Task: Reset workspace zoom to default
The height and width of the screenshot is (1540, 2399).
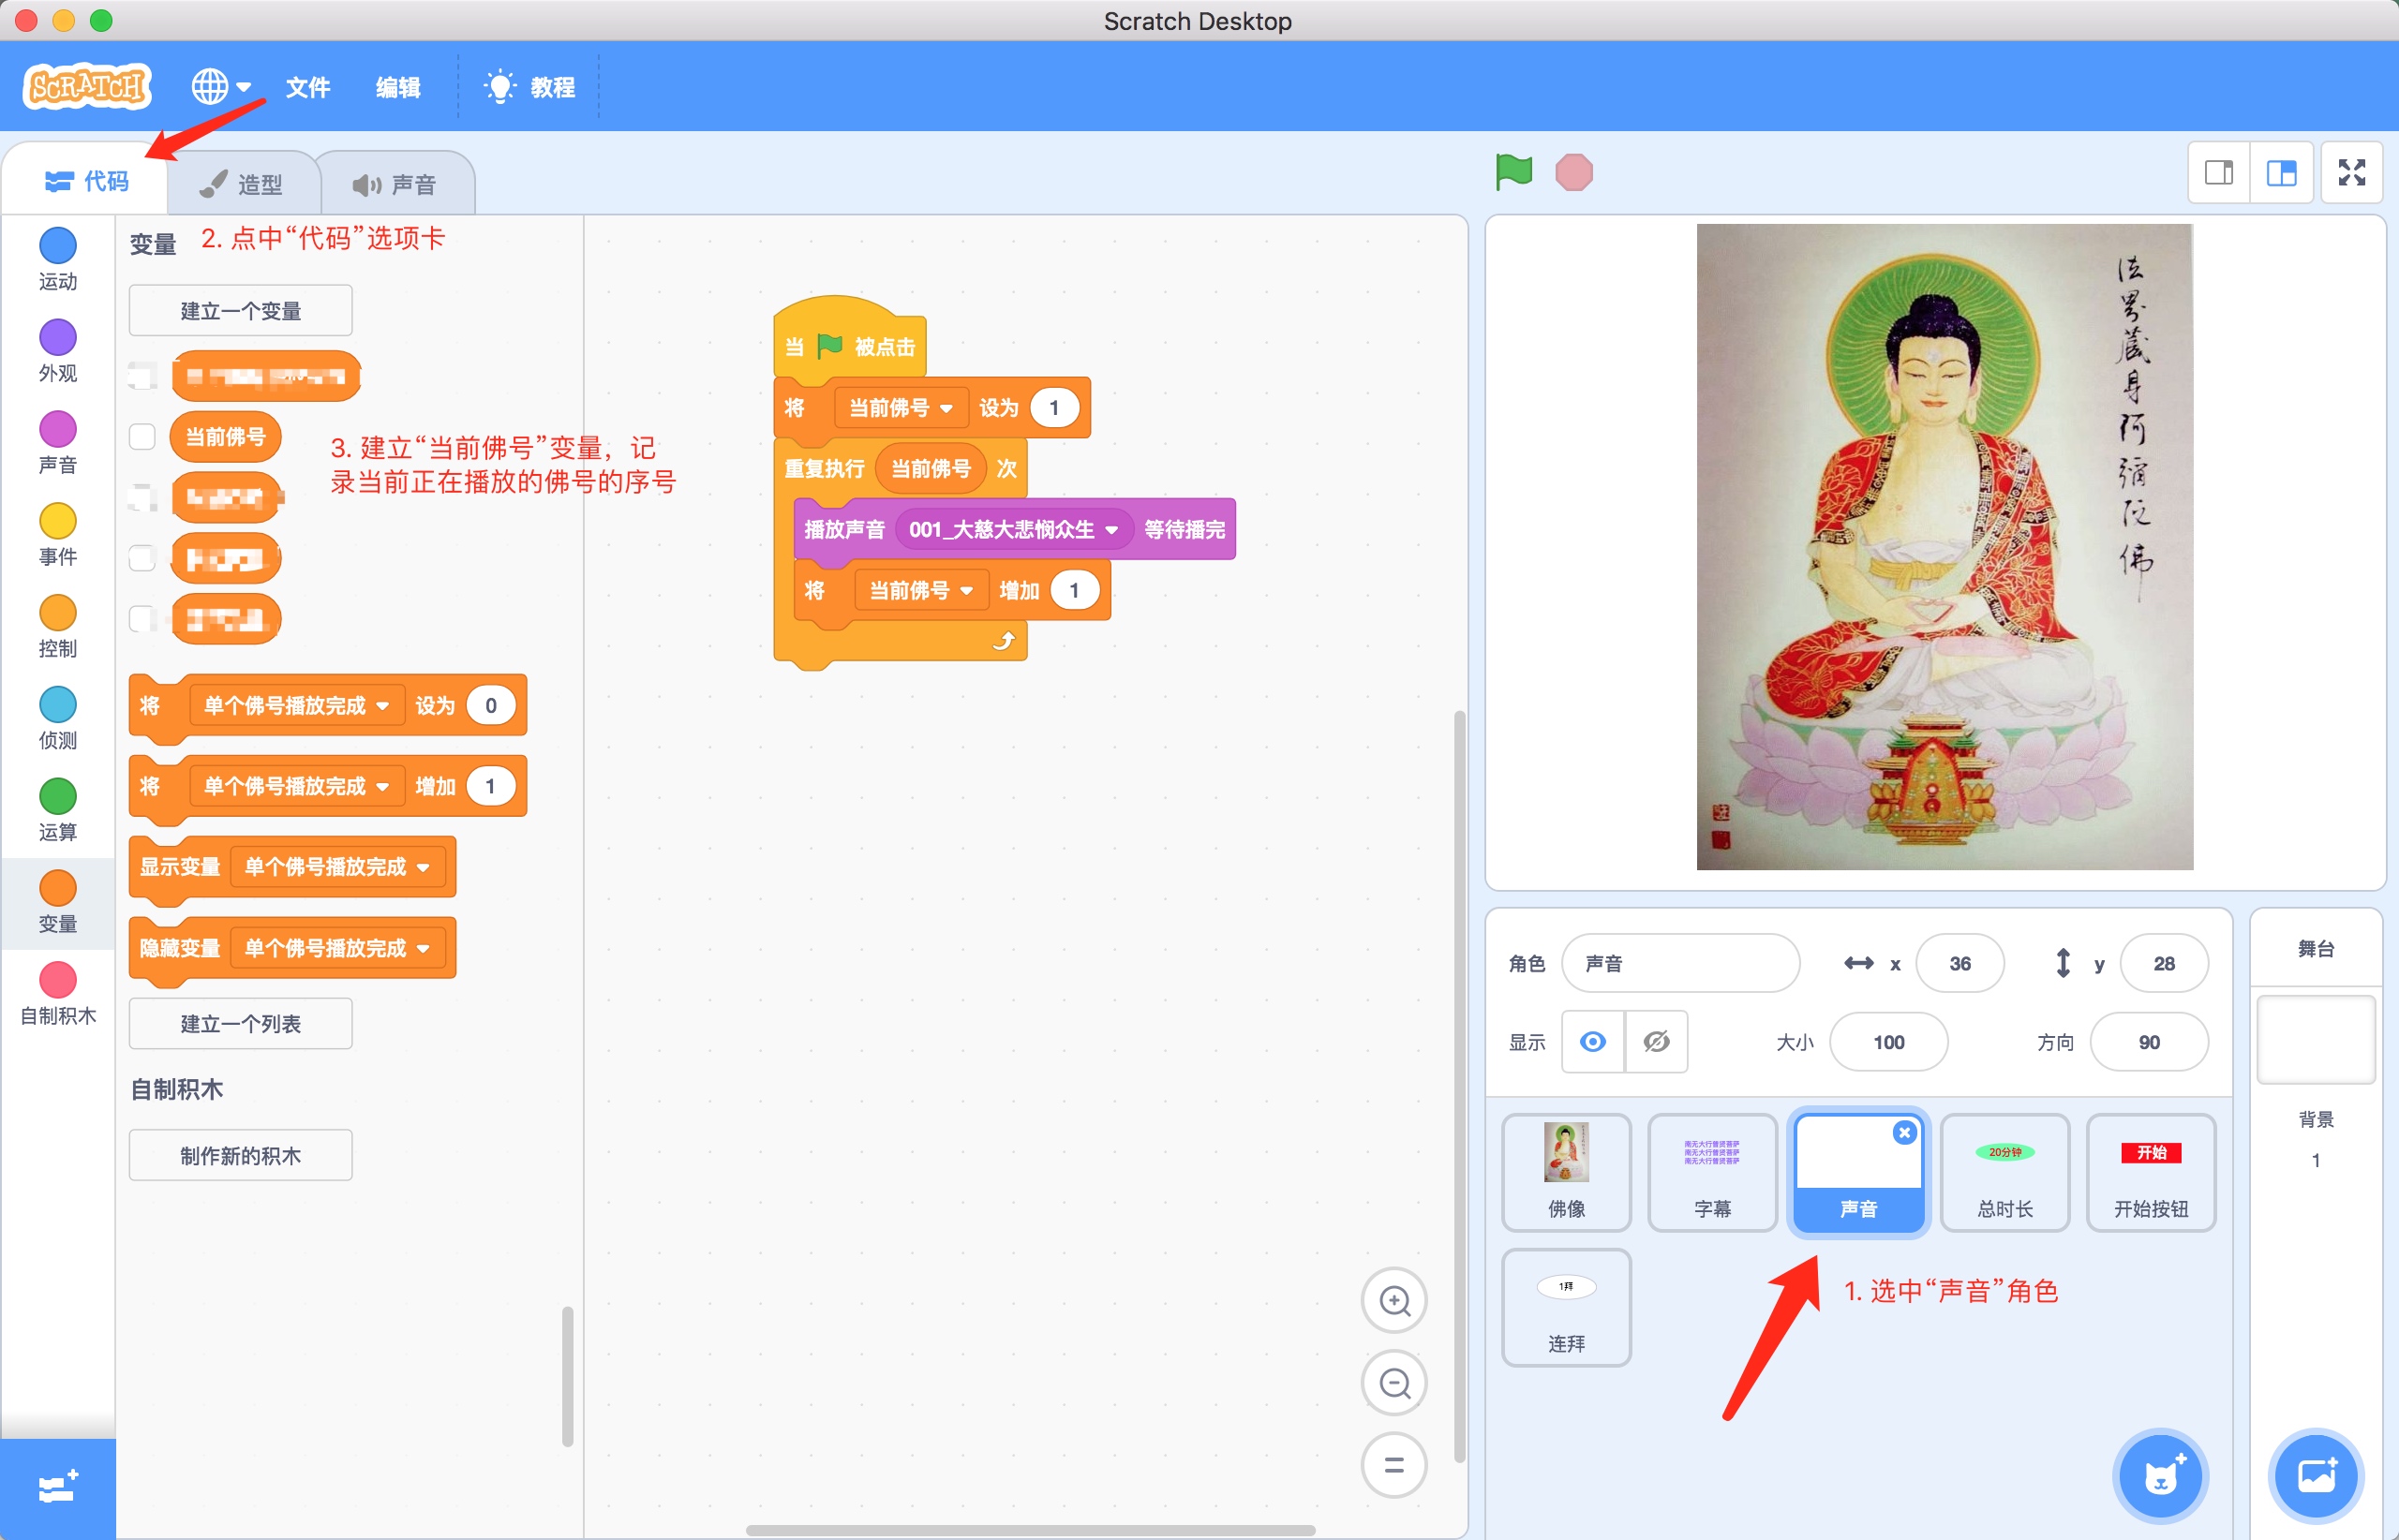Action: click(1393, 1465)
